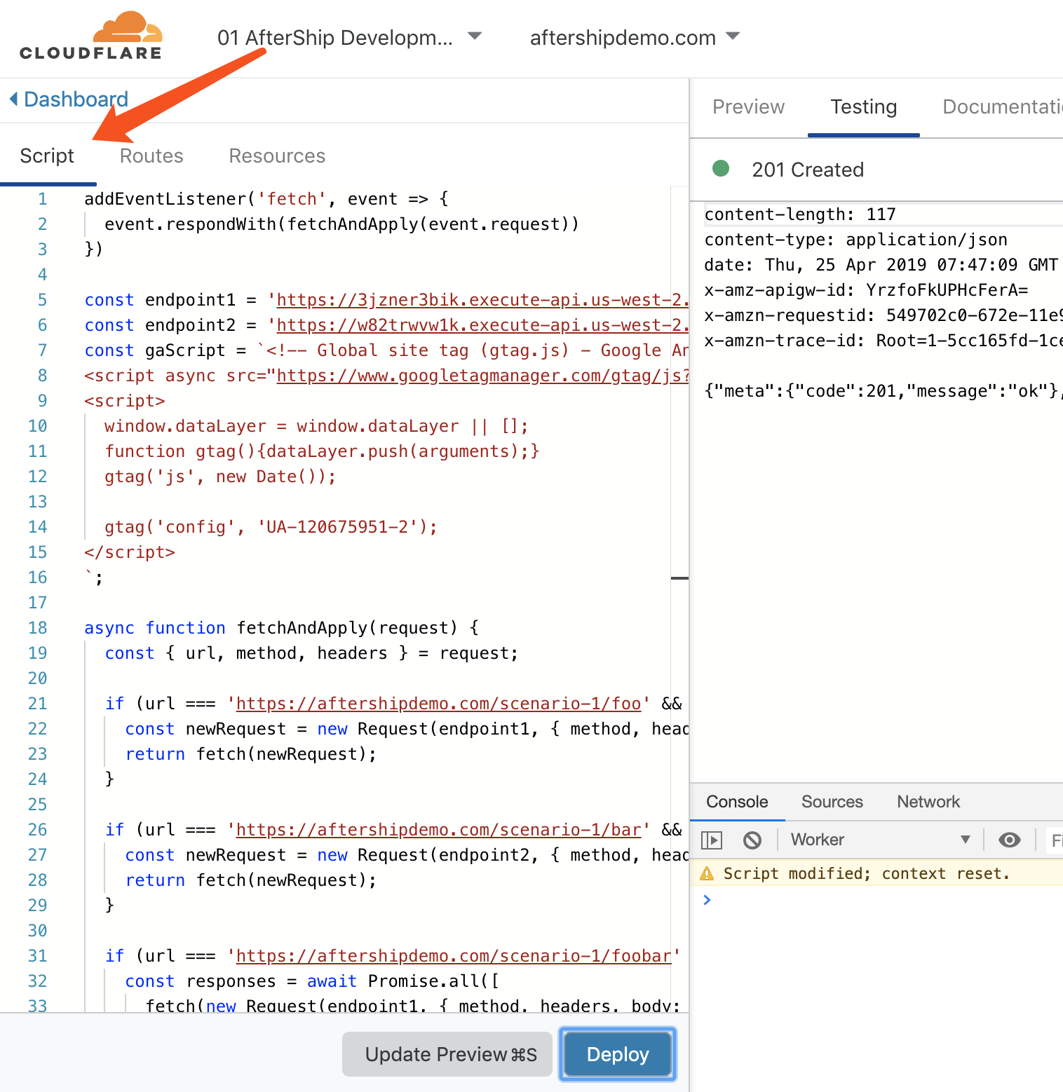
Task: Click the Cloudflare logo
Action: click(91, 36)
